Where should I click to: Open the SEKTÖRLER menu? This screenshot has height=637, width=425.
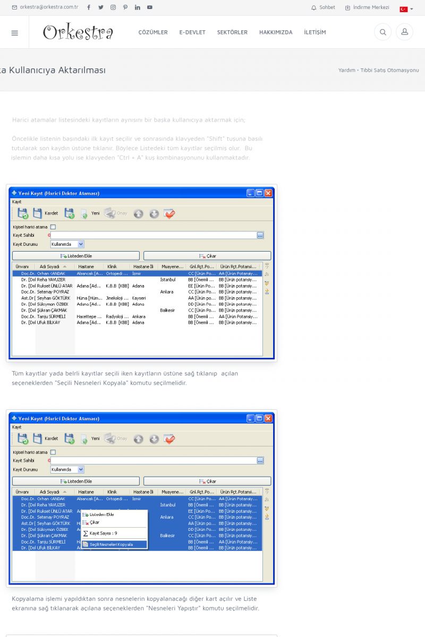pos(232,32)
